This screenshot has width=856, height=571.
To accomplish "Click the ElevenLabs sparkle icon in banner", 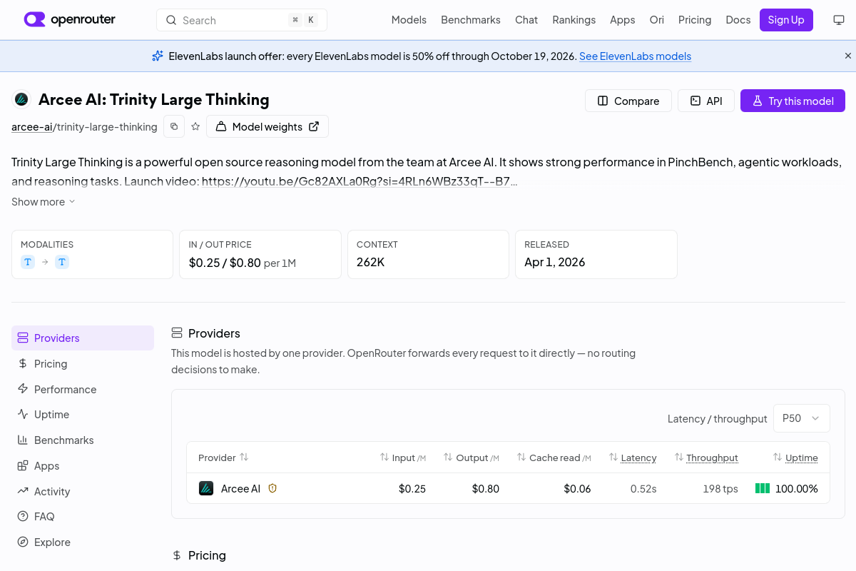I will 158,56.
